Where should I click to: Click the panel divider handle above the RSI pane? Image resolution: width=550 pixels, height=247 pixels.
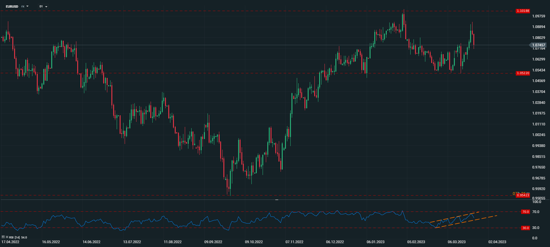(x=277, y=200)
